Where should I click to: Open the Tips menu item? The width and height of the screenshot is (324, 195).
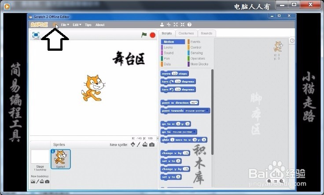[88, 25]
